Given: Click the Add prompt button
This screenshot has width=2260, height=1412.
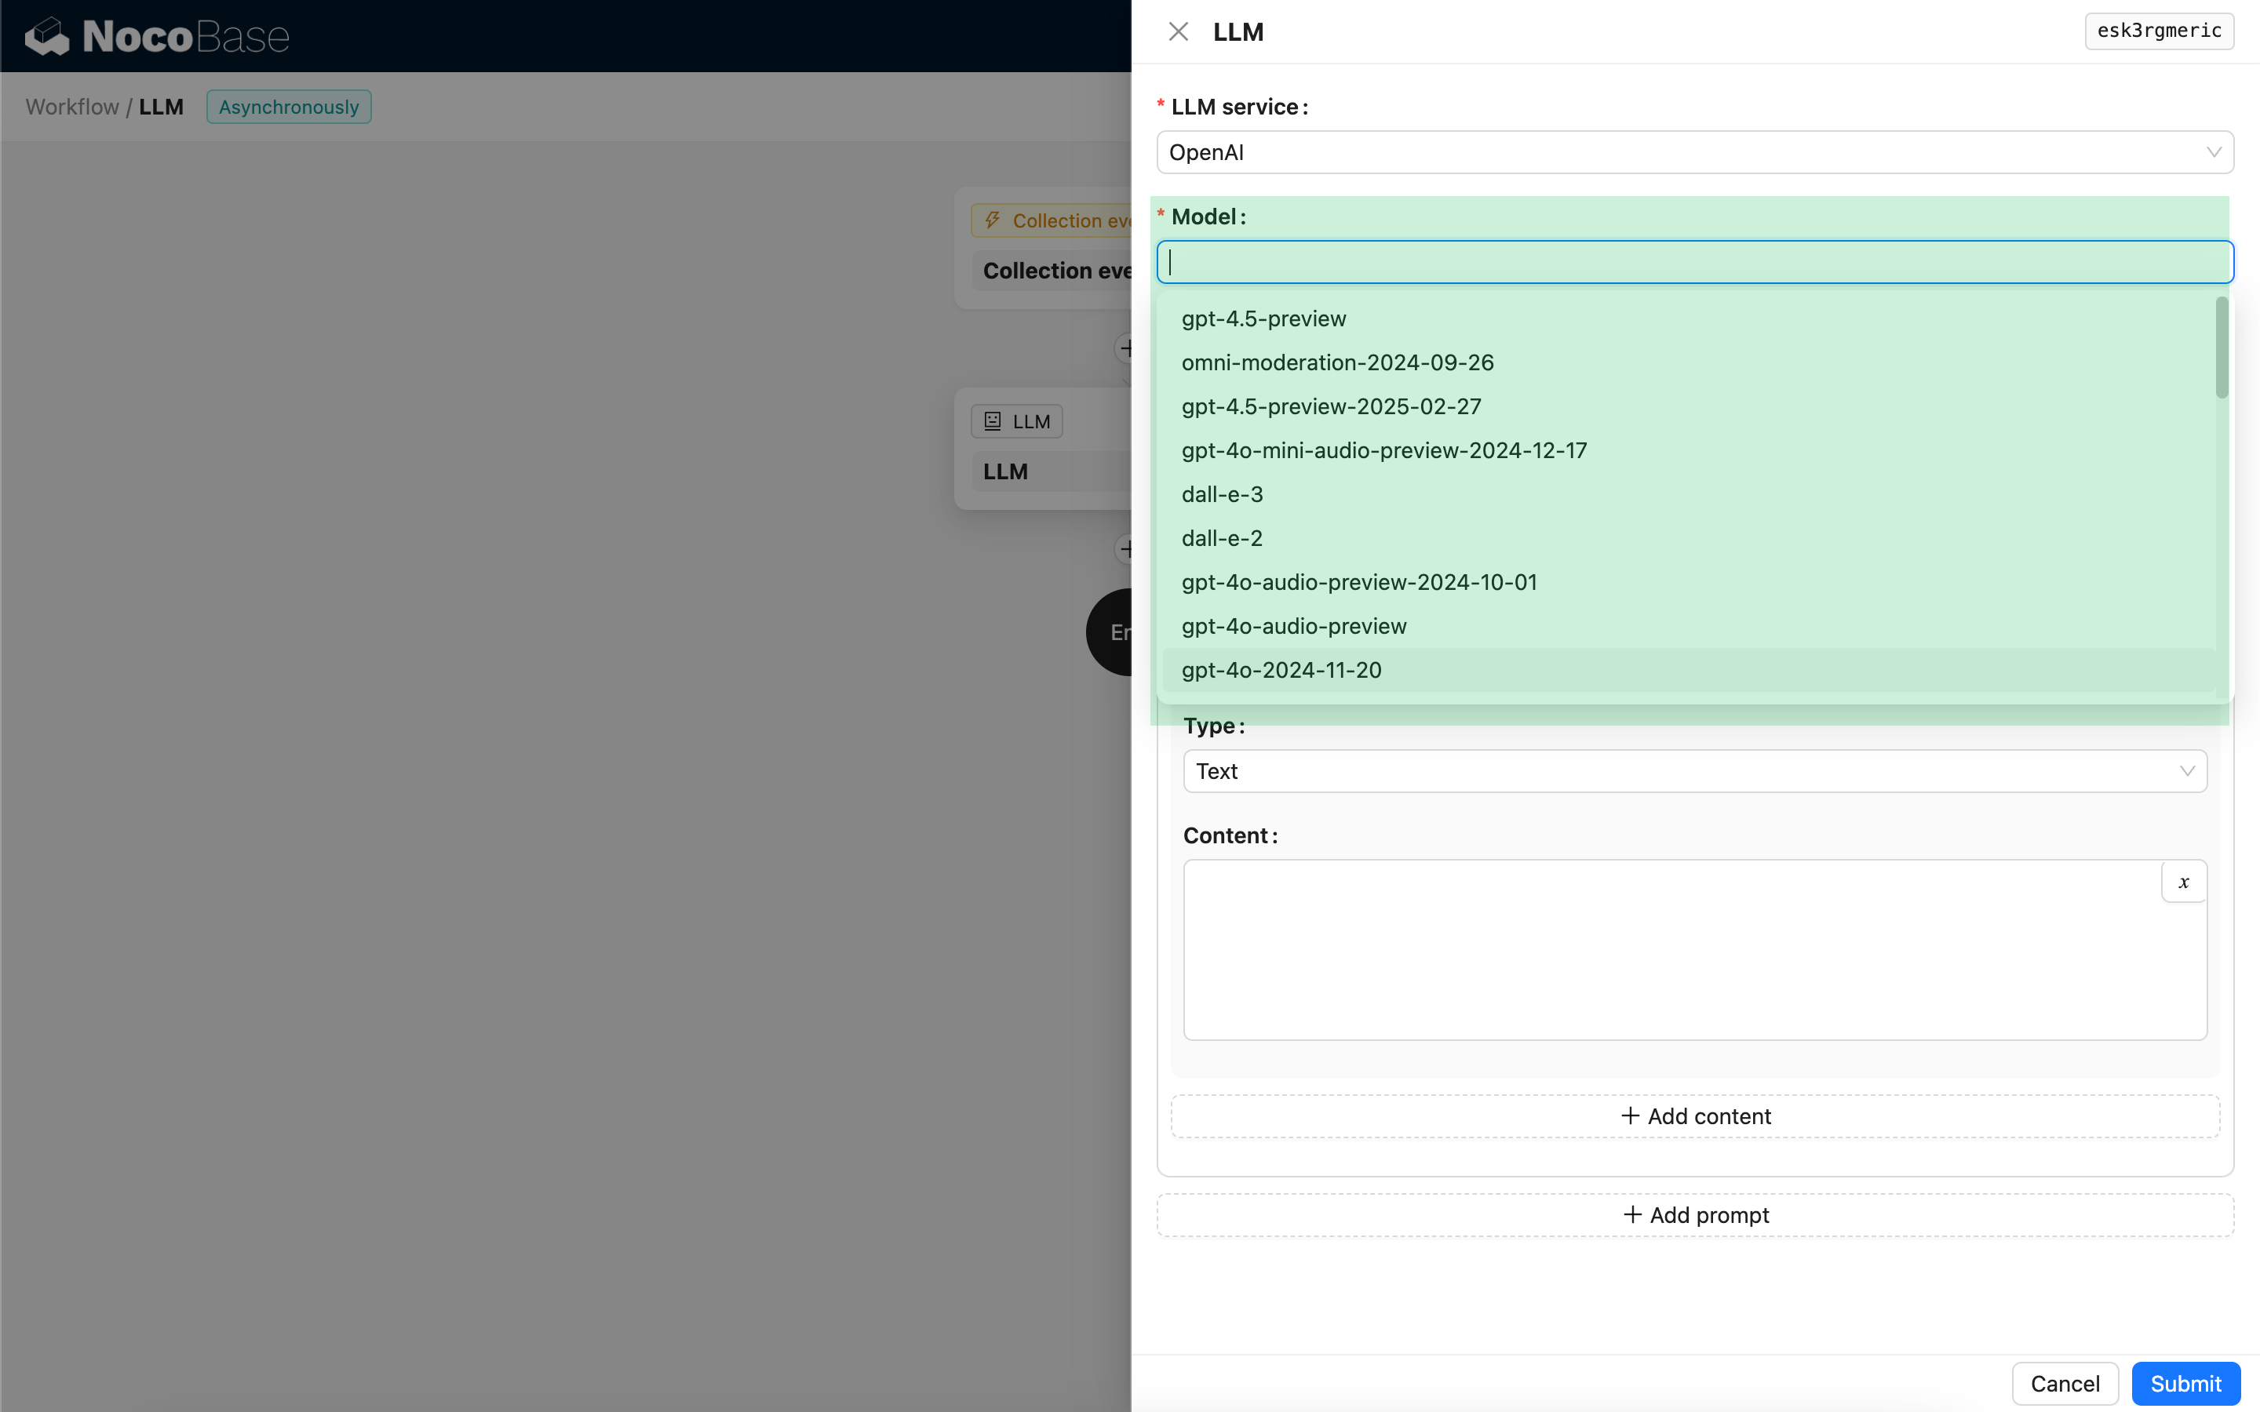Looking at the screenshot, I should click(x=1694, y=1215).
